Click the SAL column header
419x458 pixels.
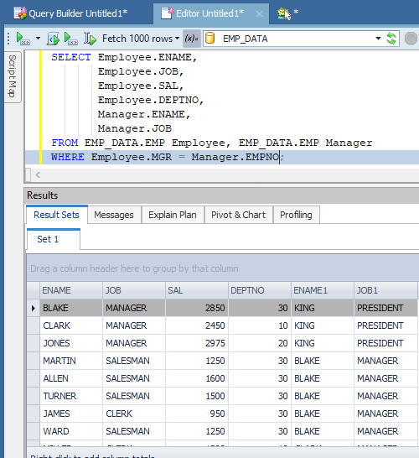[197, 290]
